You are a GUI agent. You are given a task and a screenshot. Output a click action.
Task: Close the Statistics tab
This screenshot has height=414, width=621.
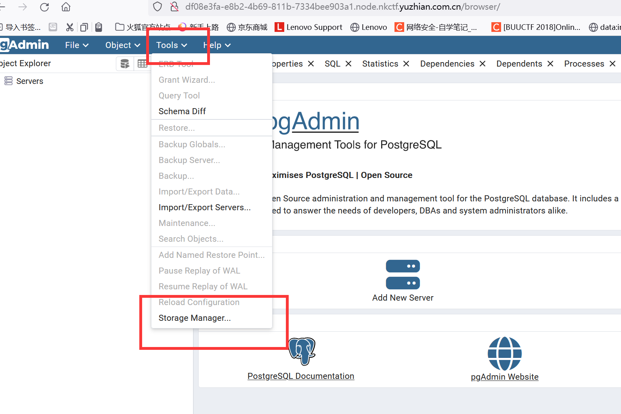point(406,64)
